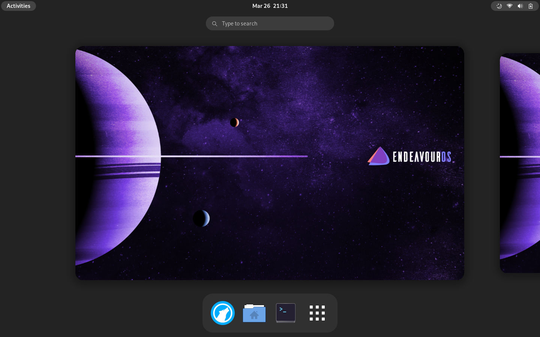Click the Wi-Fi status icon

(510, 6)
